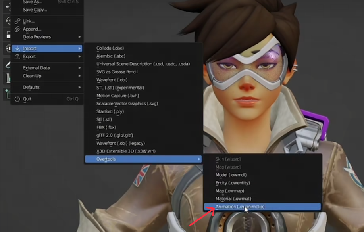The height and width of the screenshot is (232, 364).
Task: Select Quit menu entry
Action: [47, 99]
